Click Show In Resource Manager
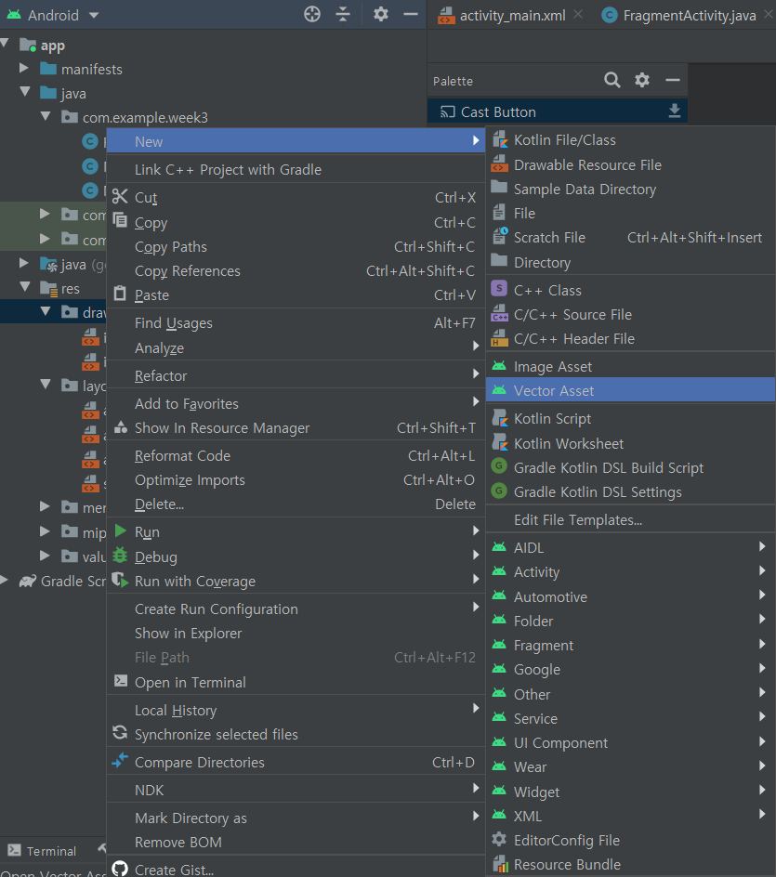776x877 pixels. (296, 428)
